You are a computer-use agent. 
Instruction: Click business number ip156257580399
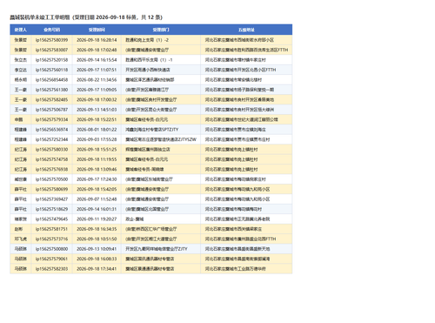(51, 40)
